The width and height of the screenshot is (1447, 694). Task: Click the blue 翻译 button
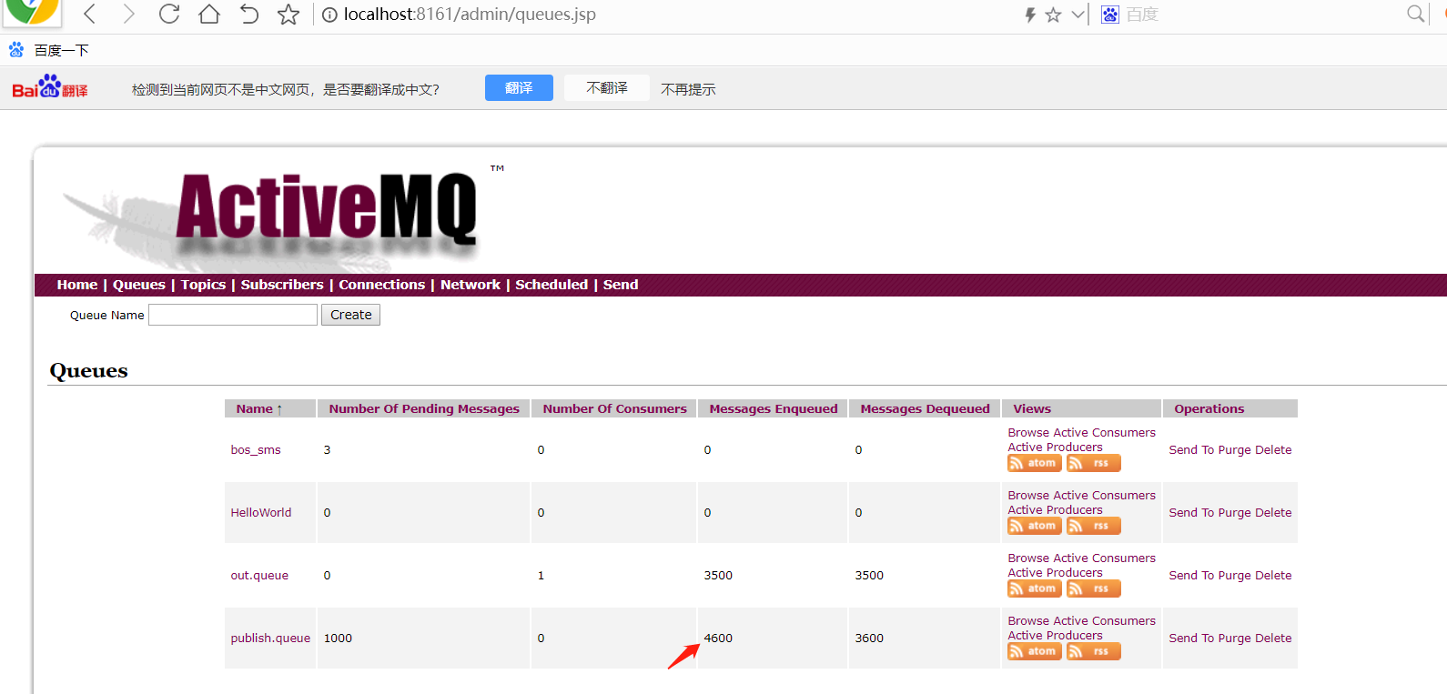coord(519,87)
